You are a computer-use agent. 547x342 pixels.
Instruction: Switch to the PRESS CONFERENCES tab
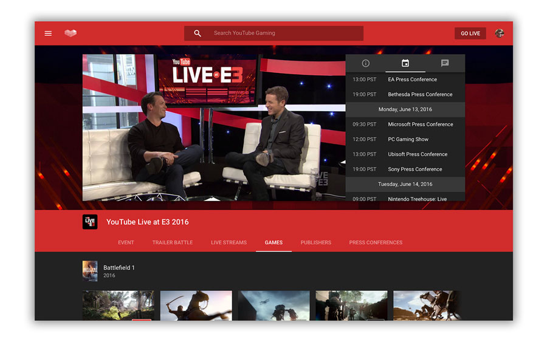click(x=376, y=242)
